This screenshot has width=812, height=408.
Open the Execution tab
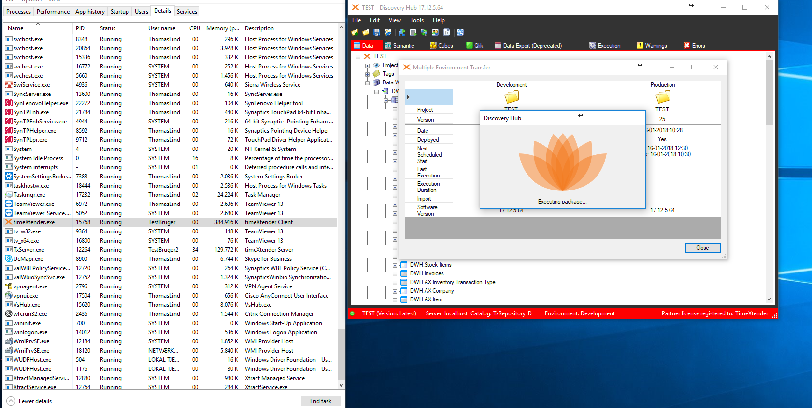[605, 45]
